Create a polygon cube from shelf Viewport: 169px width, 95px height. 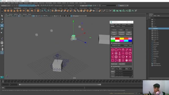pos(8,11)
